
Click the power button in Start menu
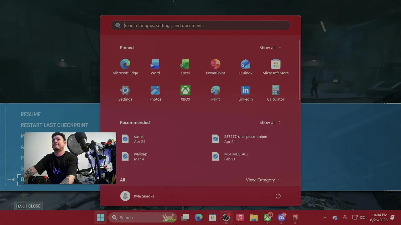(x=278, y=196)
